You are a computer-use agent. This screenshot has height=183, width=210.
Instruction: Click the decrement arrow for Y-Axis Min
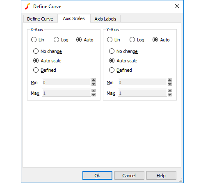coord(170,84)
